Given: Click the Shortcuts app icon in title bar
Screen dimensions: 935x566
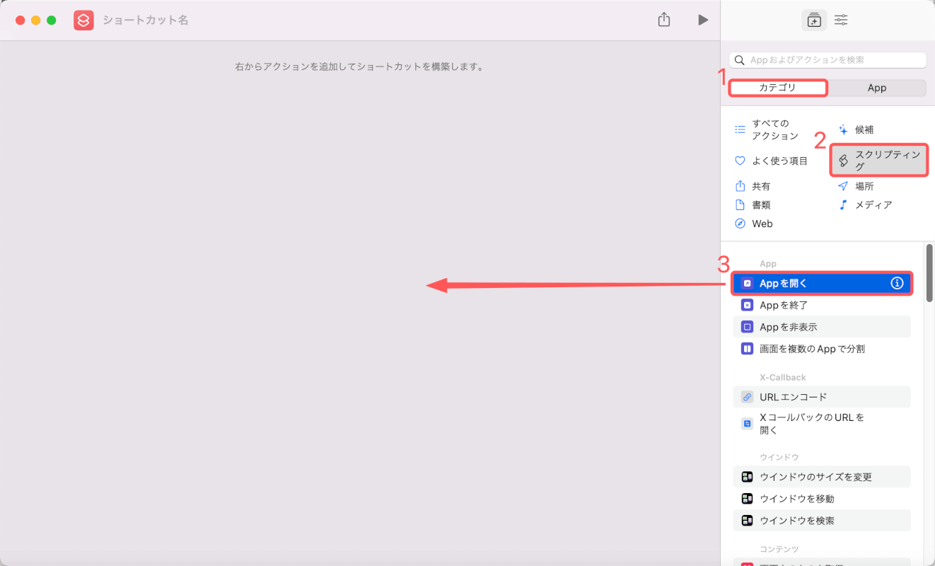Looking at the screenshot, I should 83,20.
